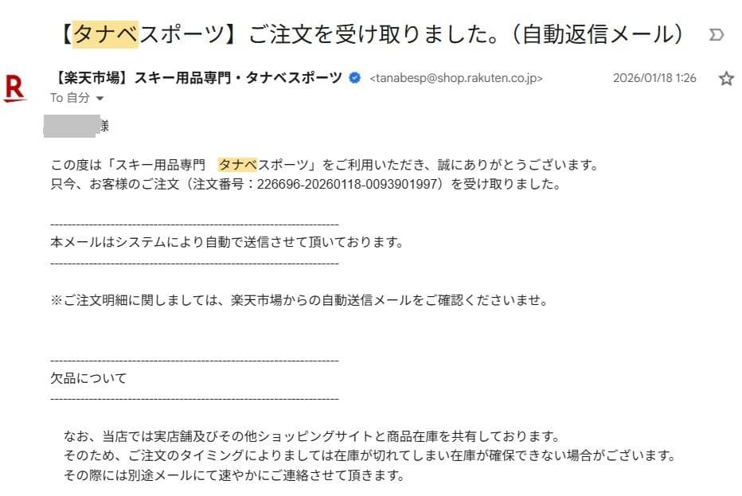Star this email
Viewport: 742px width, 496px height.
pyautogui.click(x=725, y=78)
